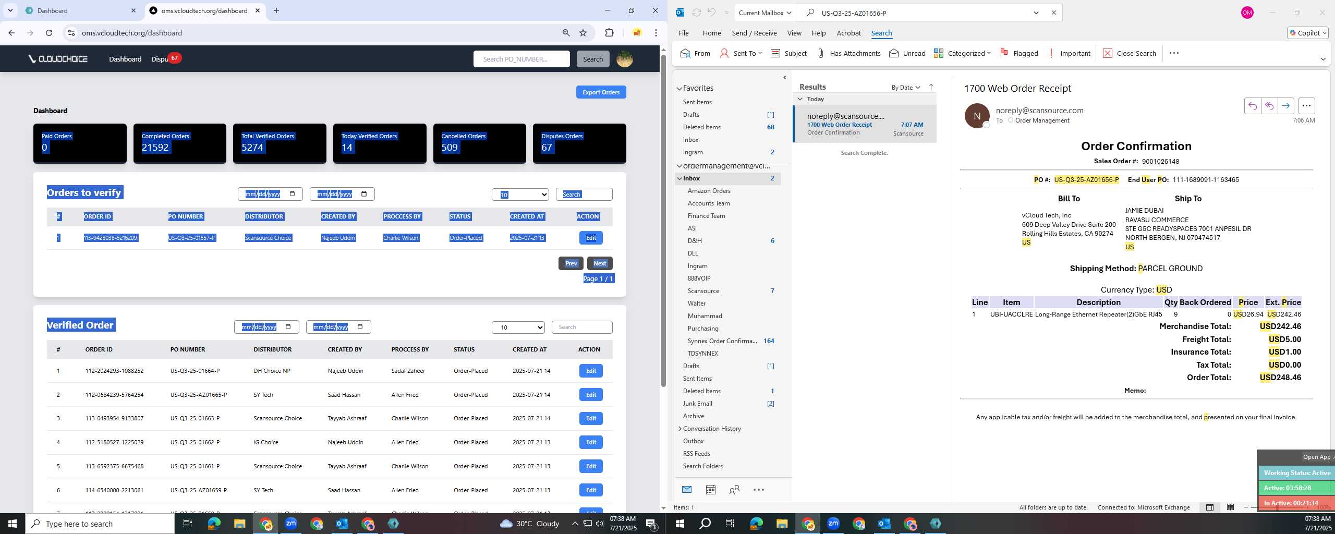Click Chrome bookmark star icon

pos(583,33)
